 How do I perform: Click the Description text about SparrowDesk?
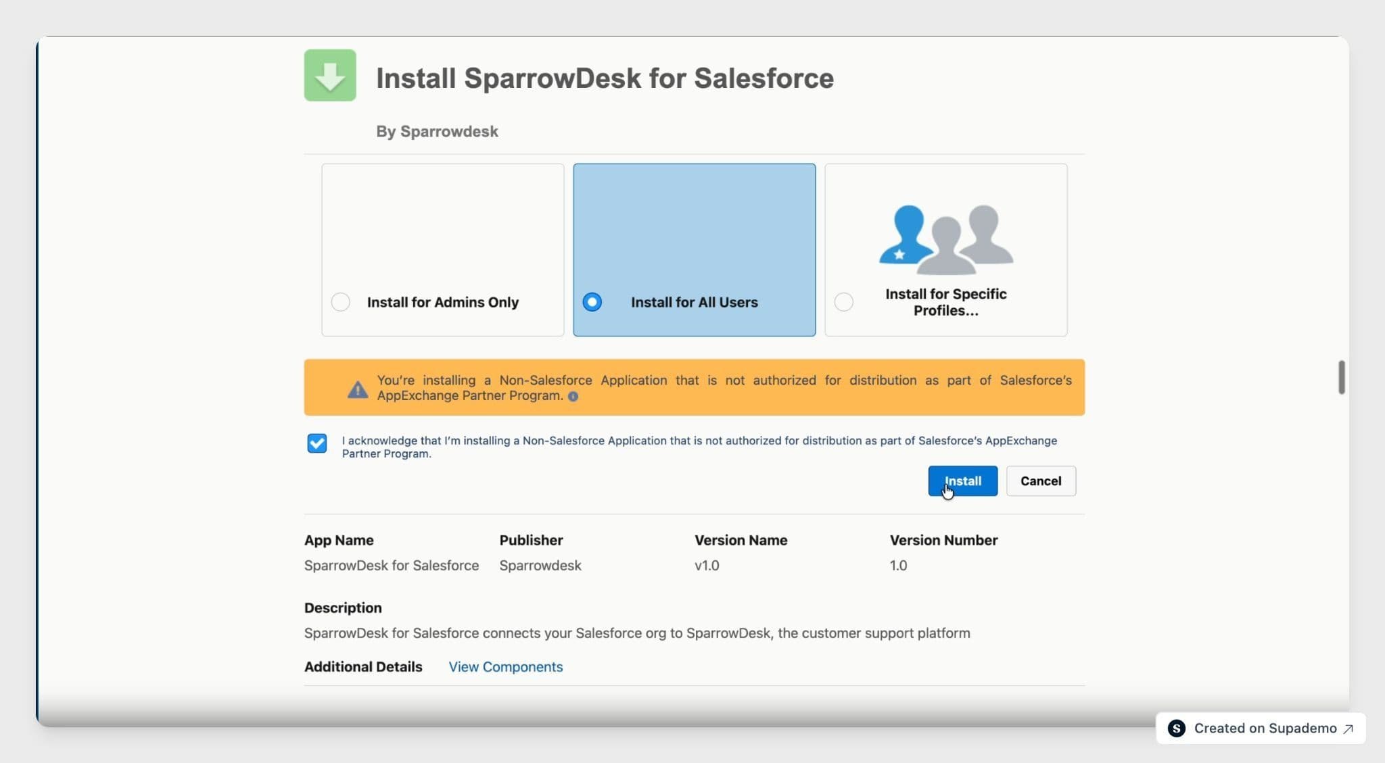[637, 633]
